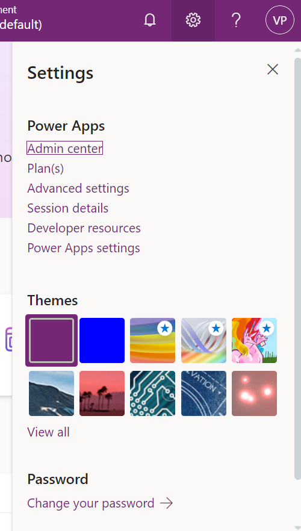This screenshot has height=531, width=301.
Task: Select the solid purple theme
Action: point(51,340)
